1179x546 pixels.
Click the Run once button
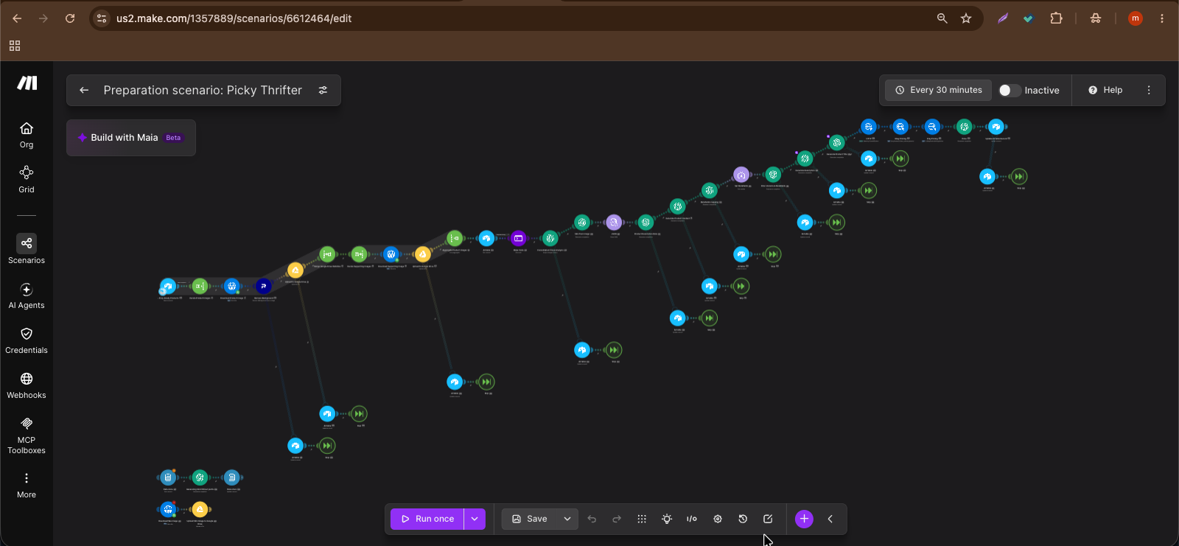427,519
